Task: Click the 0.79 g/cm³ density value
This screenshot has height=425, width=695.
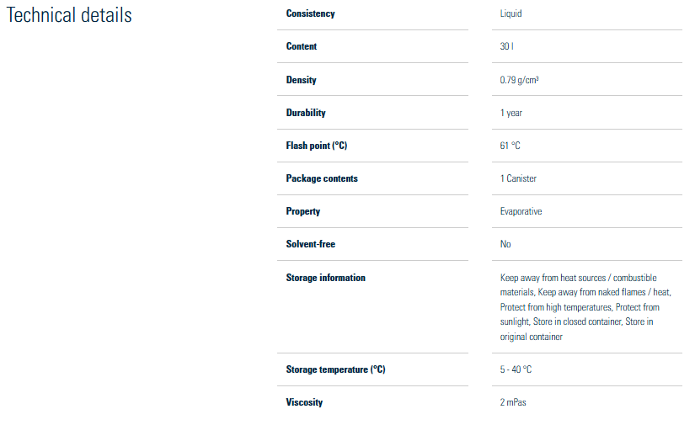Action: click(x=519, y=80)
